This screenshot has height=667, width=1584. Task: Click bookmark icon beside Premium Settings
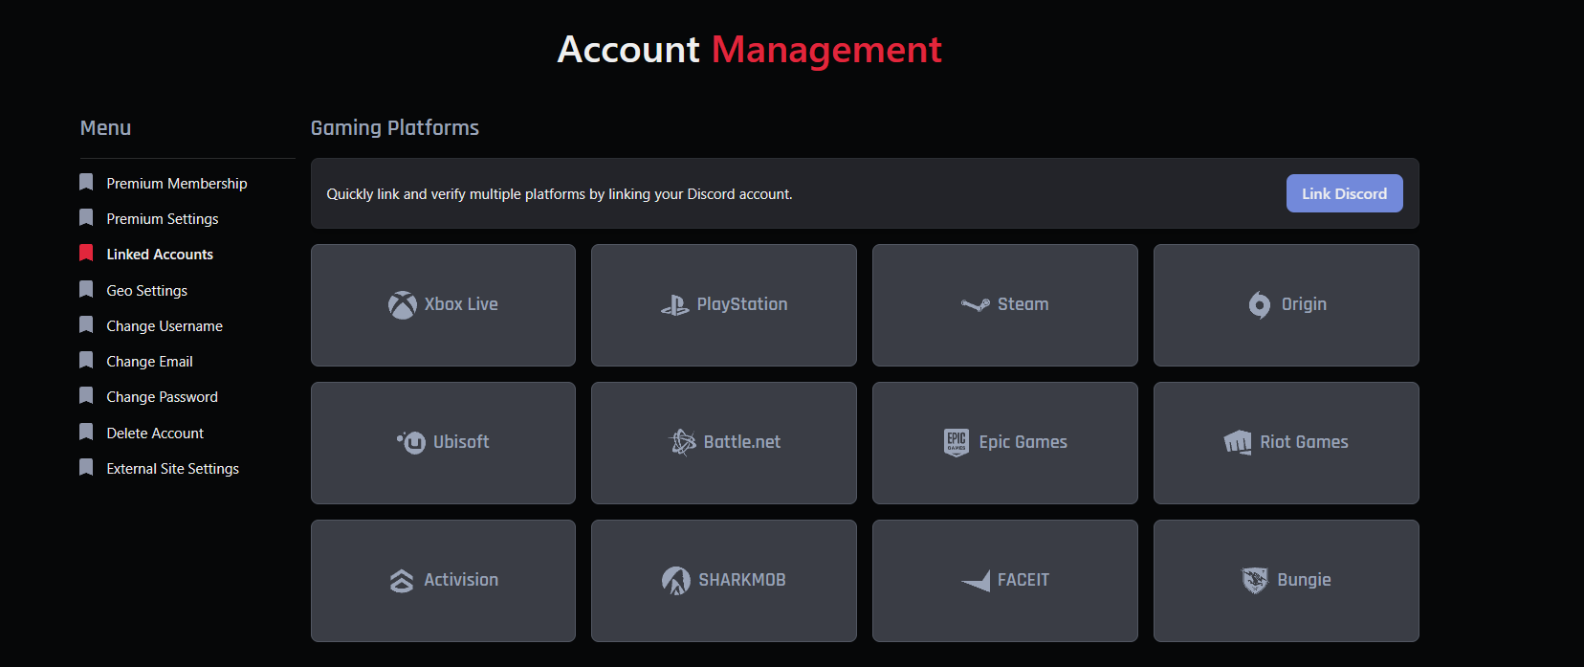[86, 217]
